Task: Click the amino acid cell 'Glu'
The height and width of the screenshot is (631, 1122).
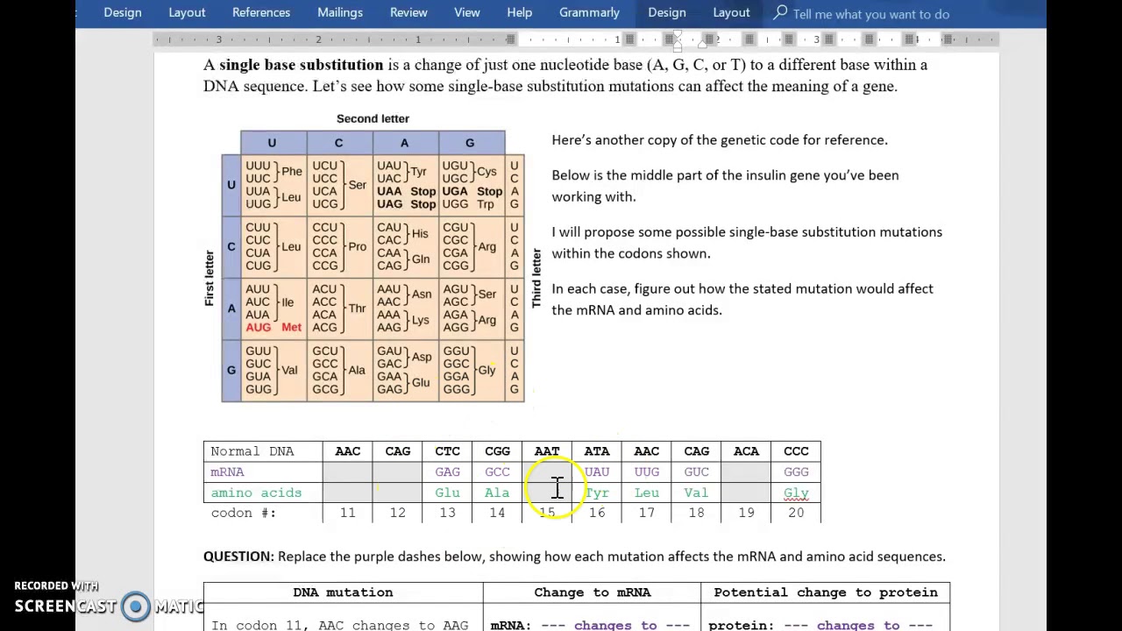Action: coord(447,493)
